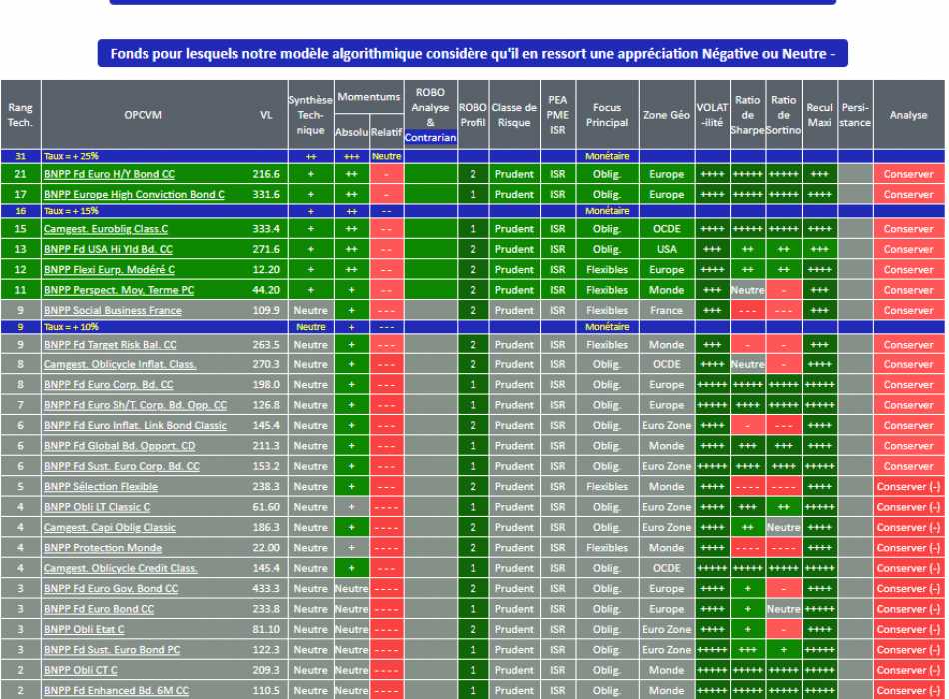The width and height of the screenshot is (949, 699).
Task: Click the Contrarian label in the ROBO Analyse header
Action: [430, 138]
